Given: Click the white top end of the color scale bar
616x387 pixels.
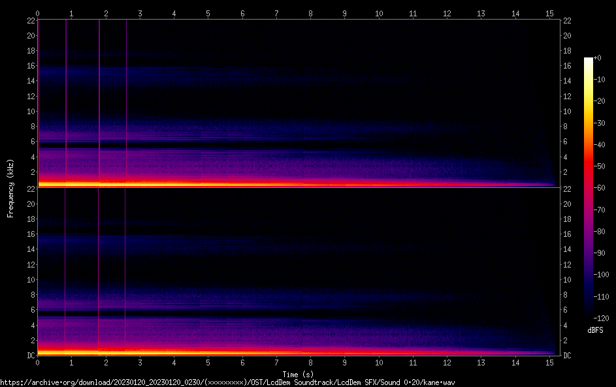Looking at the screenshot, I should (x=589, y=60).
